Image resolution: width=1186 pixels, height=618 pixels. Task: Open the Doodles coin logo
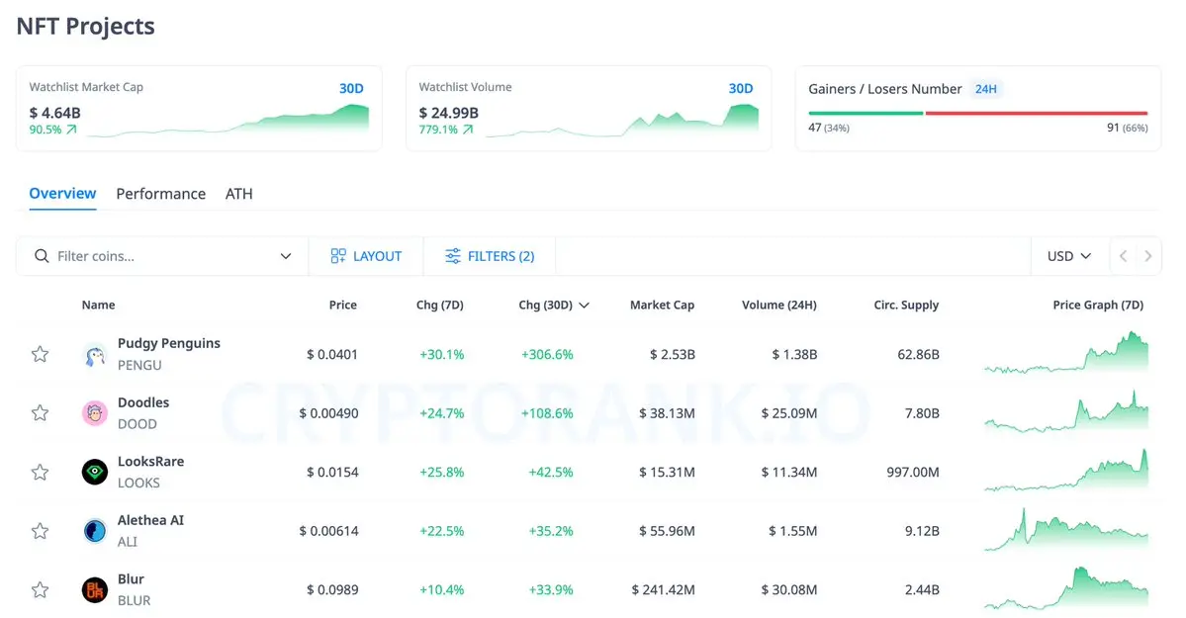(x=95, y=413)
